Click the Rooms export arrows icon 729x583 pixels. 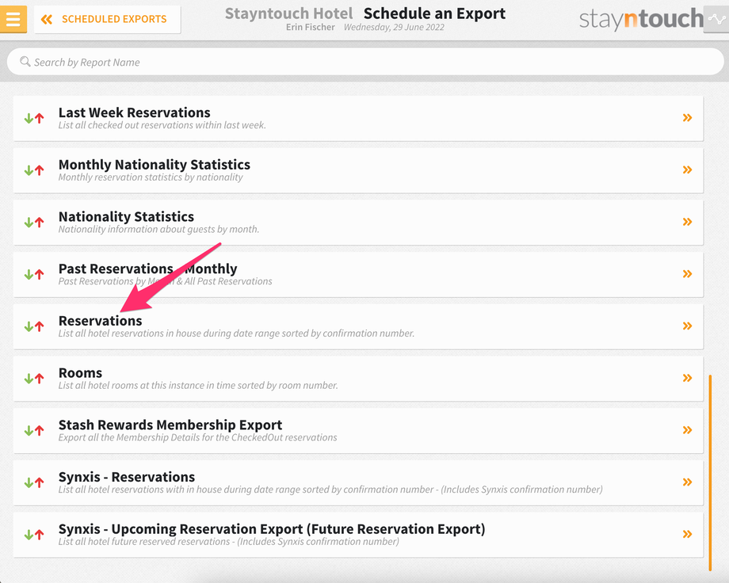(x=34, y=379)
